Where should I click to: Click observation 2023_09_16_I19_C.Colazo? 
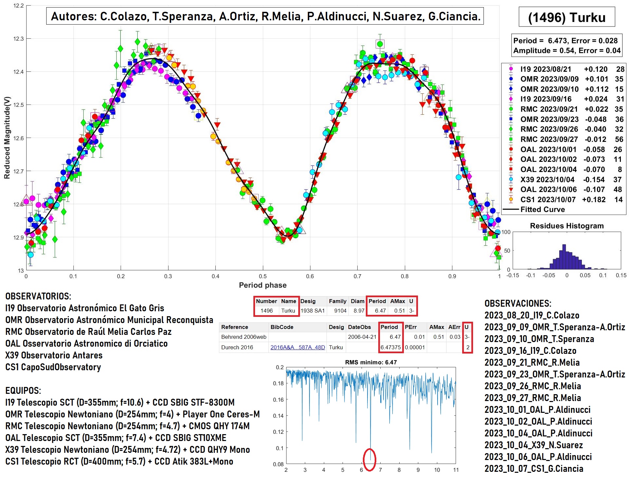530,351
